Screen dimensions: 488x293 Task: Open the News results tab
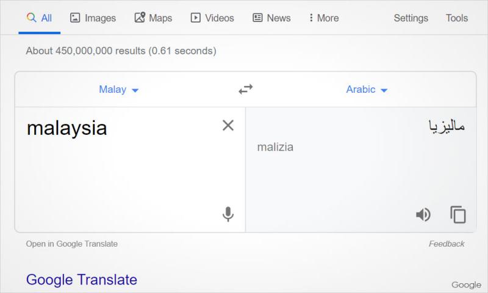271,18
